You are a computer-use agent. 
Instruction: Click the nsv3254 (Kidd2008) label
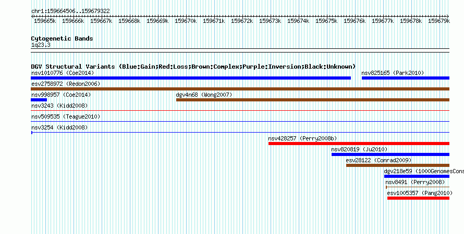pyautogui.click(x=59, y=127)
